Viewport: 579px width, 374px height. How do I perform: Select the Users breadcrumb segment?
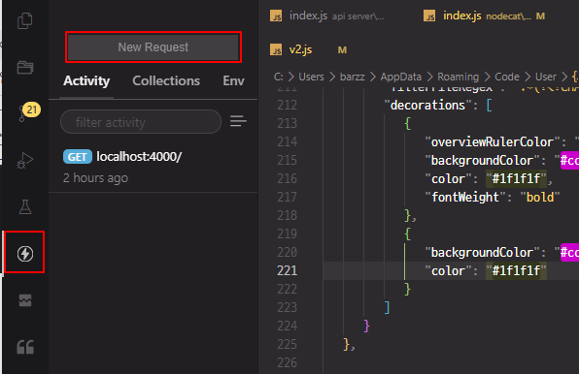click(311, 77)
